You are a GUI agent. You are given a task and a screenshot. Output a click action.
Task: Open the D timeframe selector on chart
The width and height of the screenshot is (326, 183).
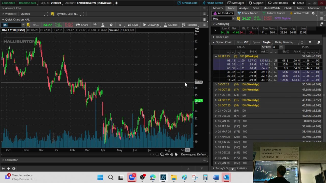[x=120, y=25]
